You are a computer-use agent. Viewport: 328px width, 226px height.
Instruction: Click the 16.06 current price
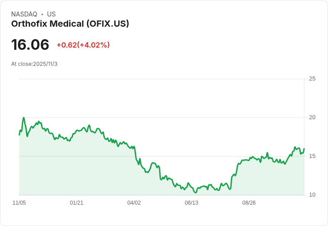(x=30, y=45)
